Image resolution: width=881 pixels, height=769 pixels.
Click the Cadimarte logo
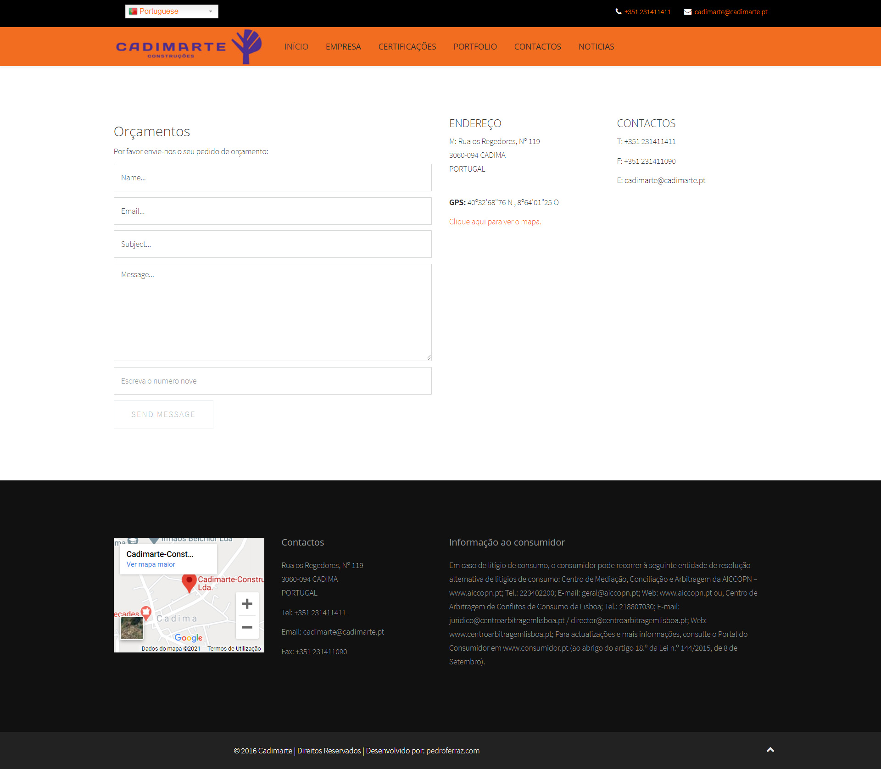coord(189,47)
